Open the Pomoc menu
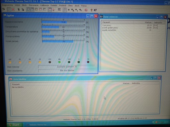The image size is (170, 127). point(84,6)
